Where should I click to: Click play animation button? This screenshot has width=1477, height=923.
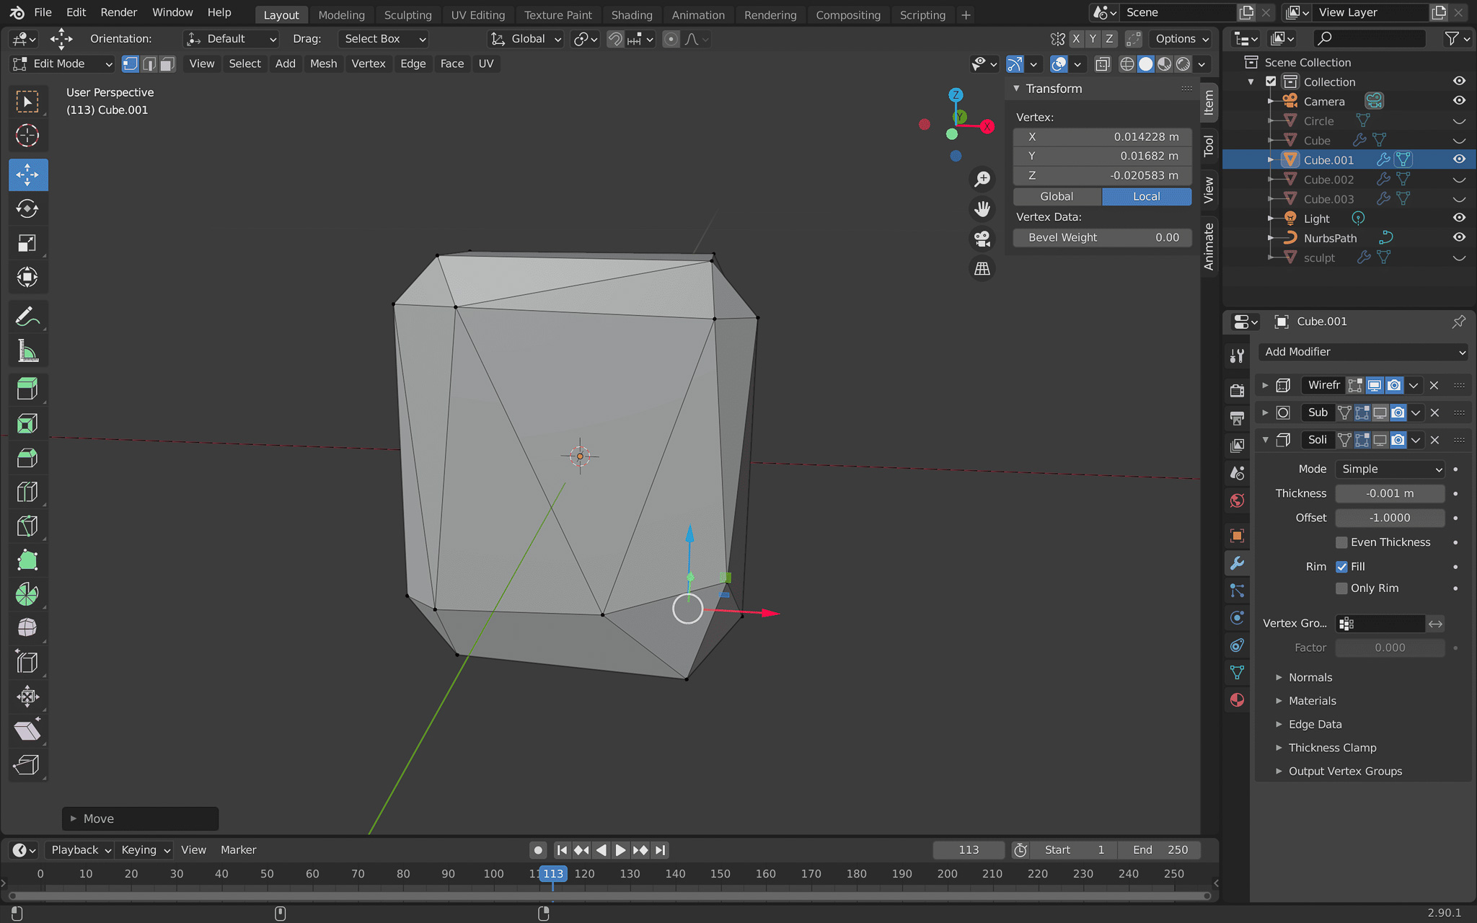tap(620, 850)
